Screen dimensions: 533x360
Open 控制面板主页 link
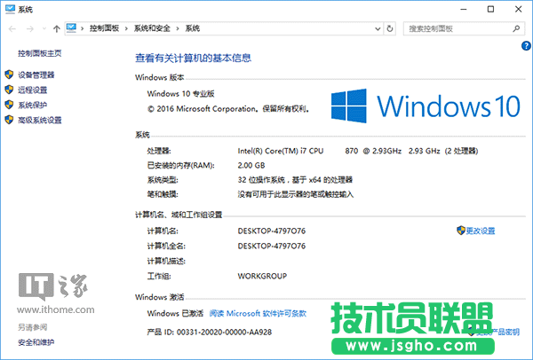pyautogui.click(x=40, y=53)
